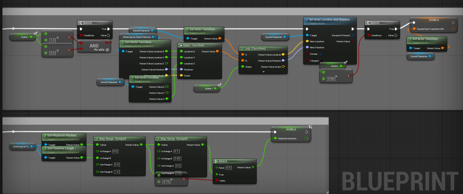Click the Get Timeline Length Return Value pin
Image resolution: width=463 pixels, height=194 pixels.
point(82,158)
